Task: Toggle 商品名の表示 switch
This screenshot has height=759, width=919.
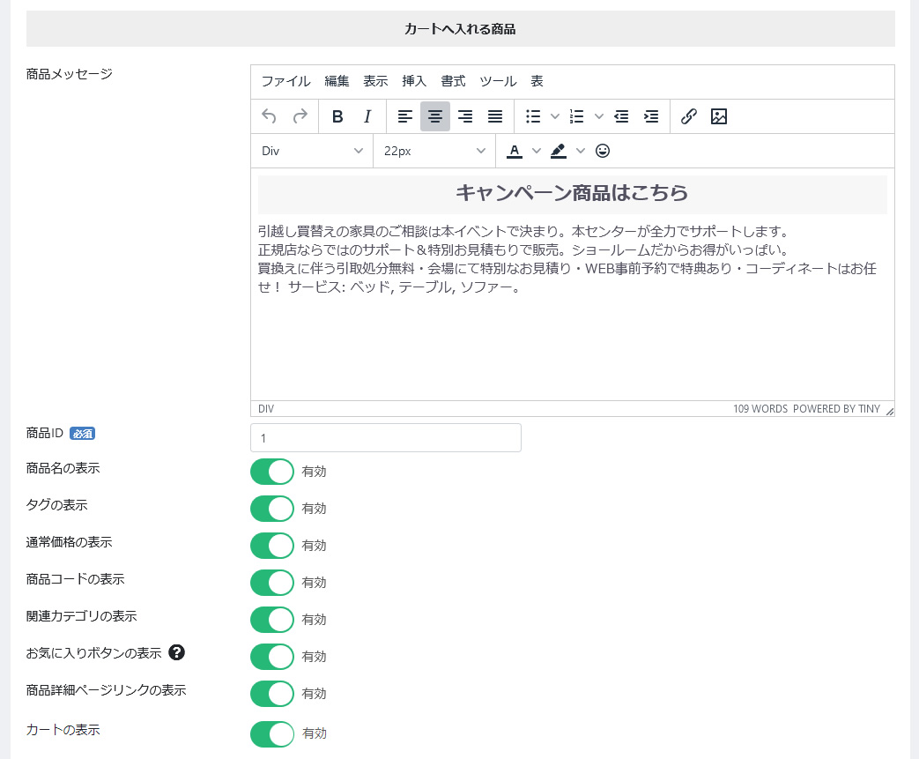Action: tap(272, 472)
